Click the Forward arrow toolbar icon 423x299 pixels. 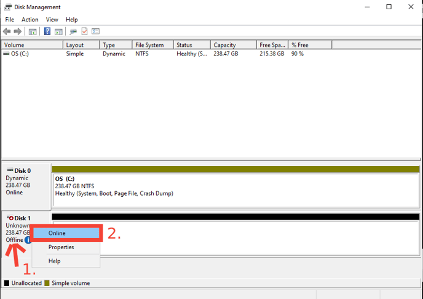coord(18,31)
